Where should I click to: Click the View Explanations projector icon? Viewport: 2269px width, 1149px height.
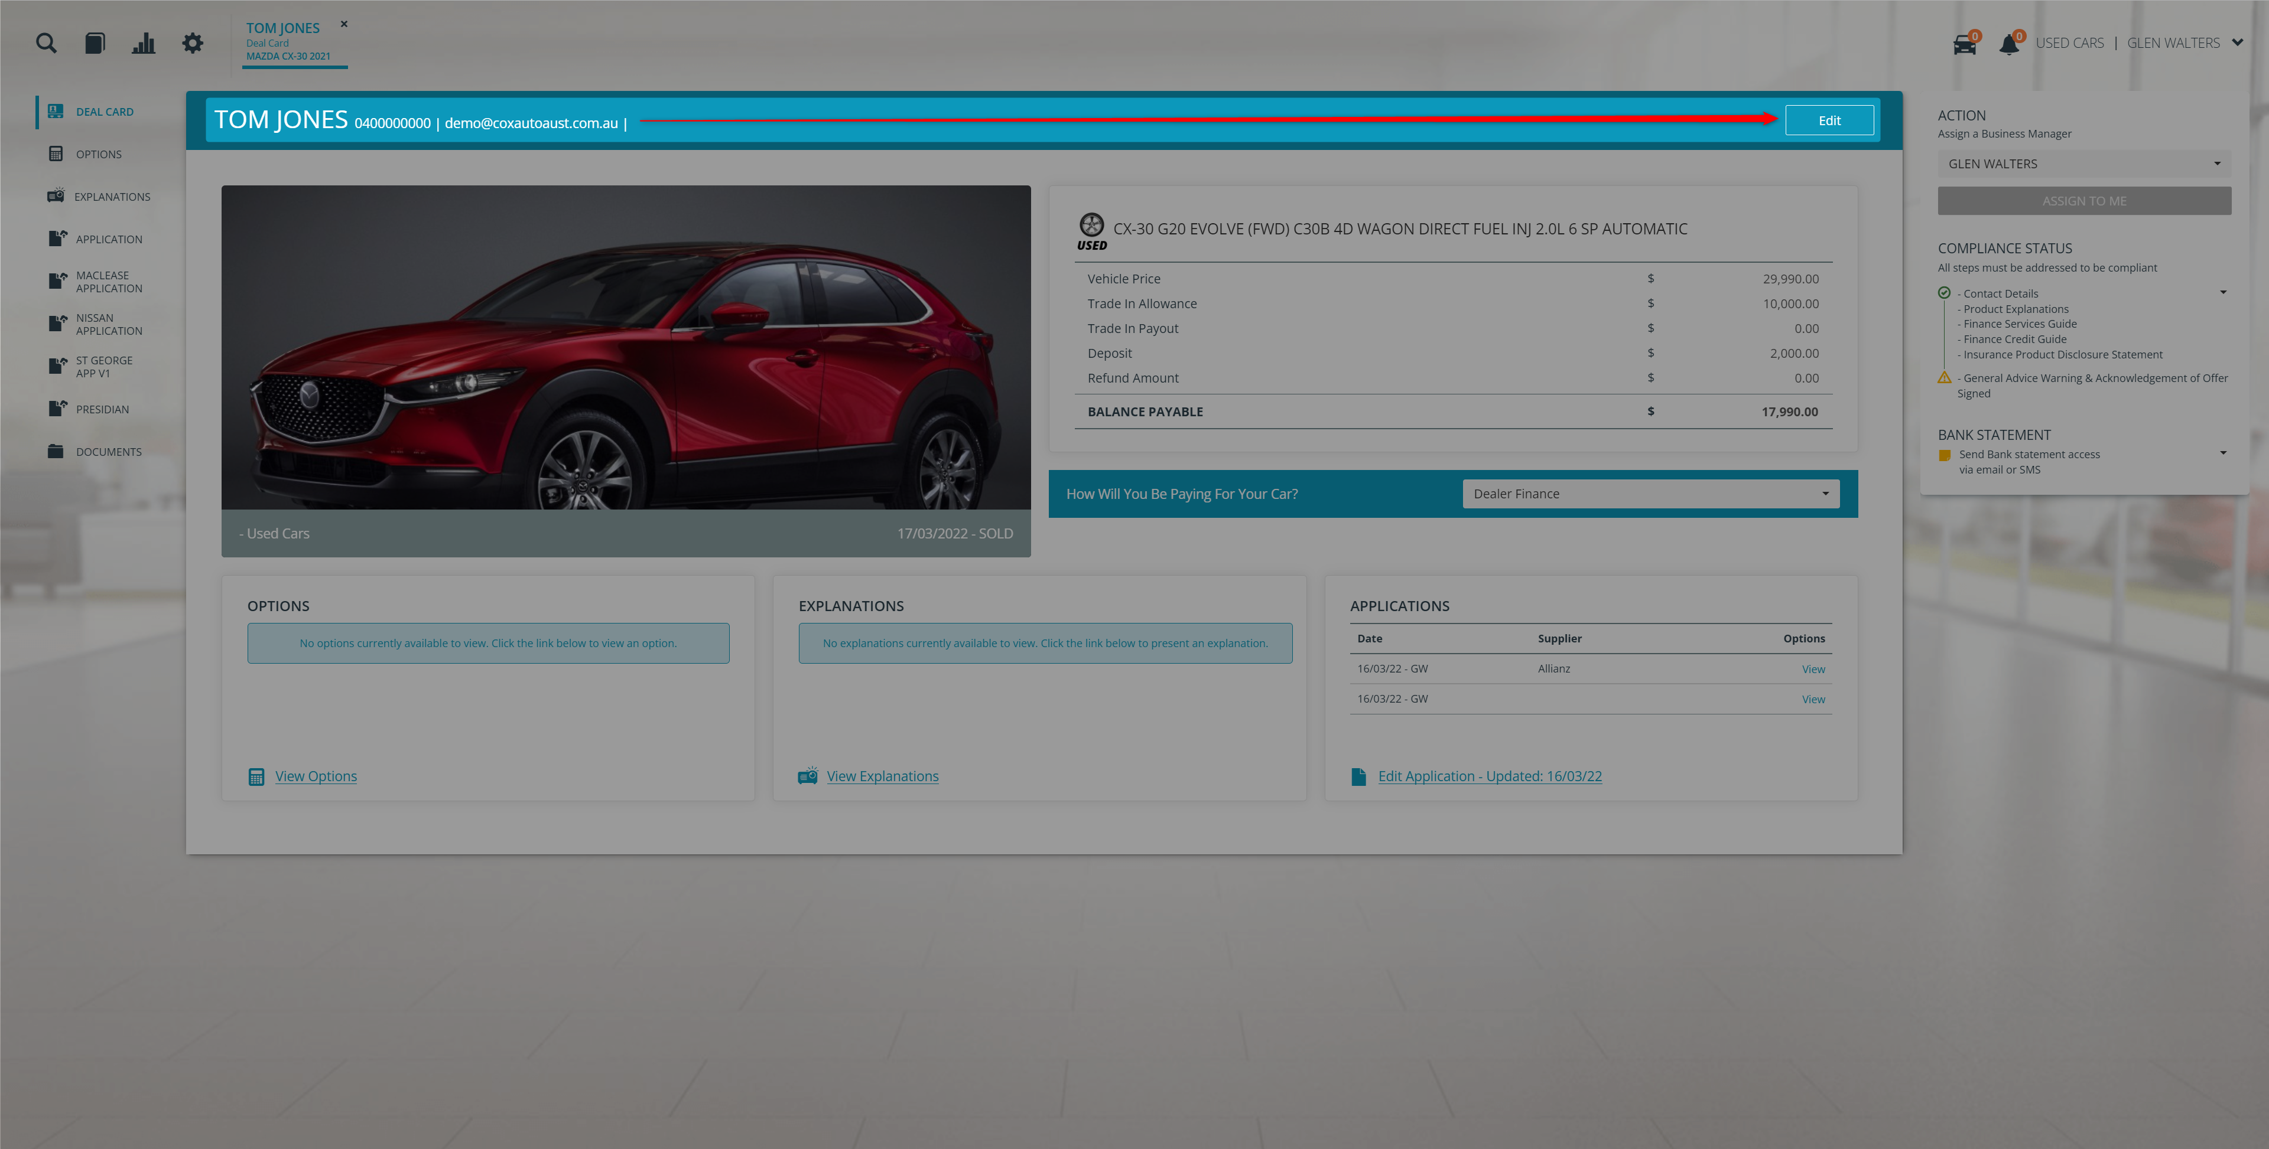point(808,775)
